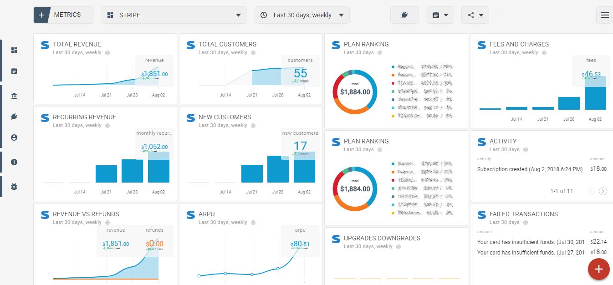Select the bank building icon in sidebar
Image resolution: width=613 pixels, height=285 pixels.
(x=14, y=96)
